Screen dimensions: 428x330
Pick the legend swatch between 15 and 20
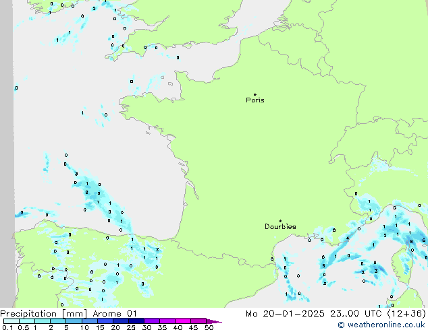tap(105, 321)
